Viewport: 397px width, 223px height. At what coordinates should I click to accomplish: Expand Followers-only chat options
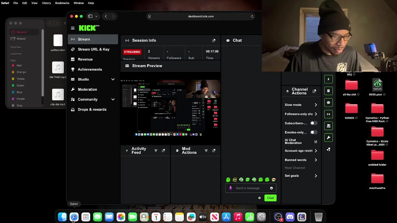(316, 114)
